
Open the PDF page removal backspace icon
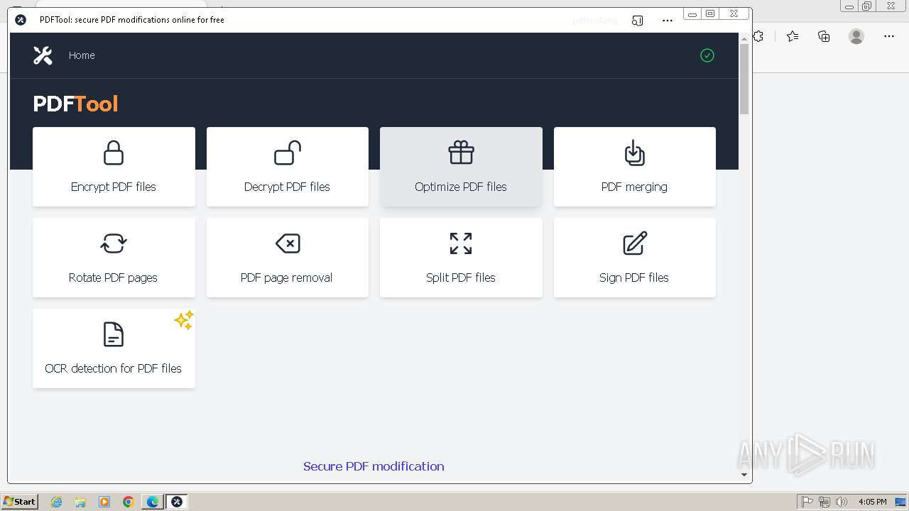click(288, 243)
